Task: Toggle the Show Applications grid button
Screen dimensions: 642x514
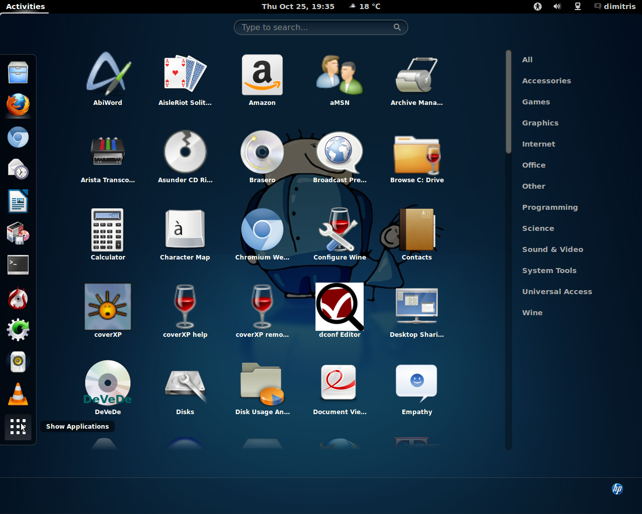Action: tap(18, 427)
